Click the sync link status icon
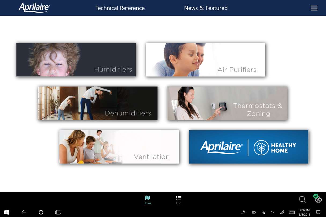 317,199
